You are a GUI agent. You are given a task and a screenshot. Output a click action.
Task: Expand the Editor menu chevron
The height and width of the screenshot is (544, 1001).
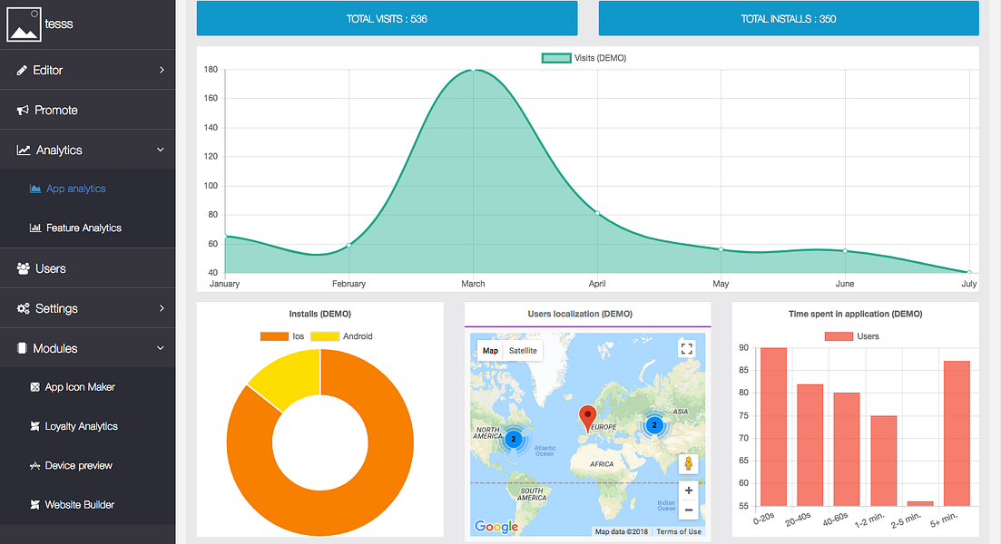pyautogui.click(x=162, y=70)
